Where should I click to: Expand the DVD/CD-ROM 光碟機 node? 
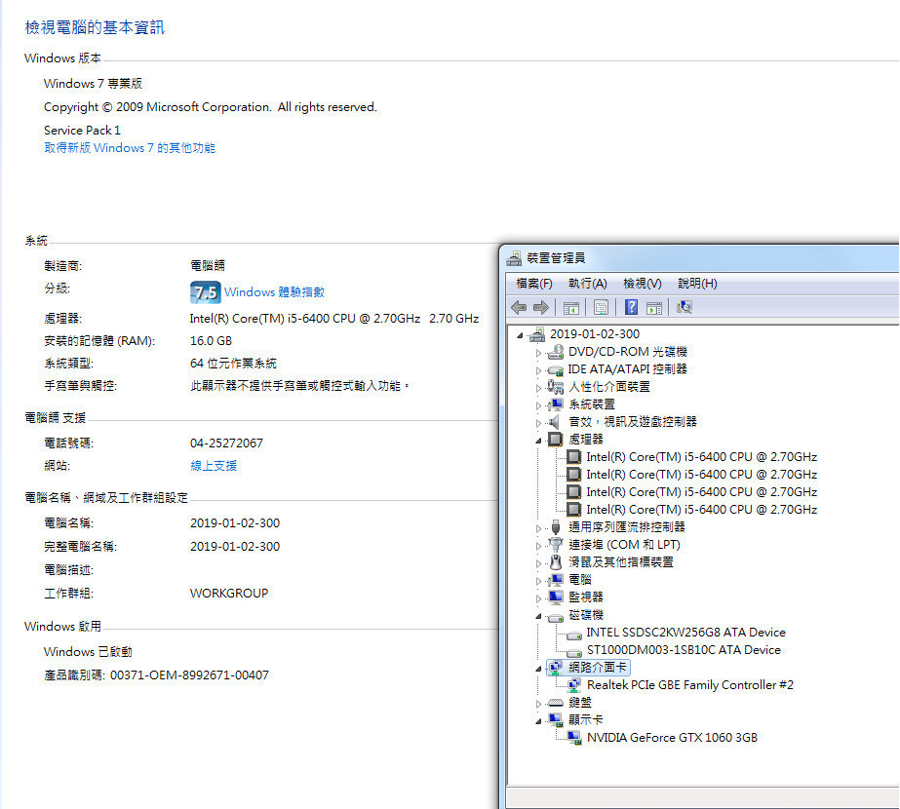point(538,353)
